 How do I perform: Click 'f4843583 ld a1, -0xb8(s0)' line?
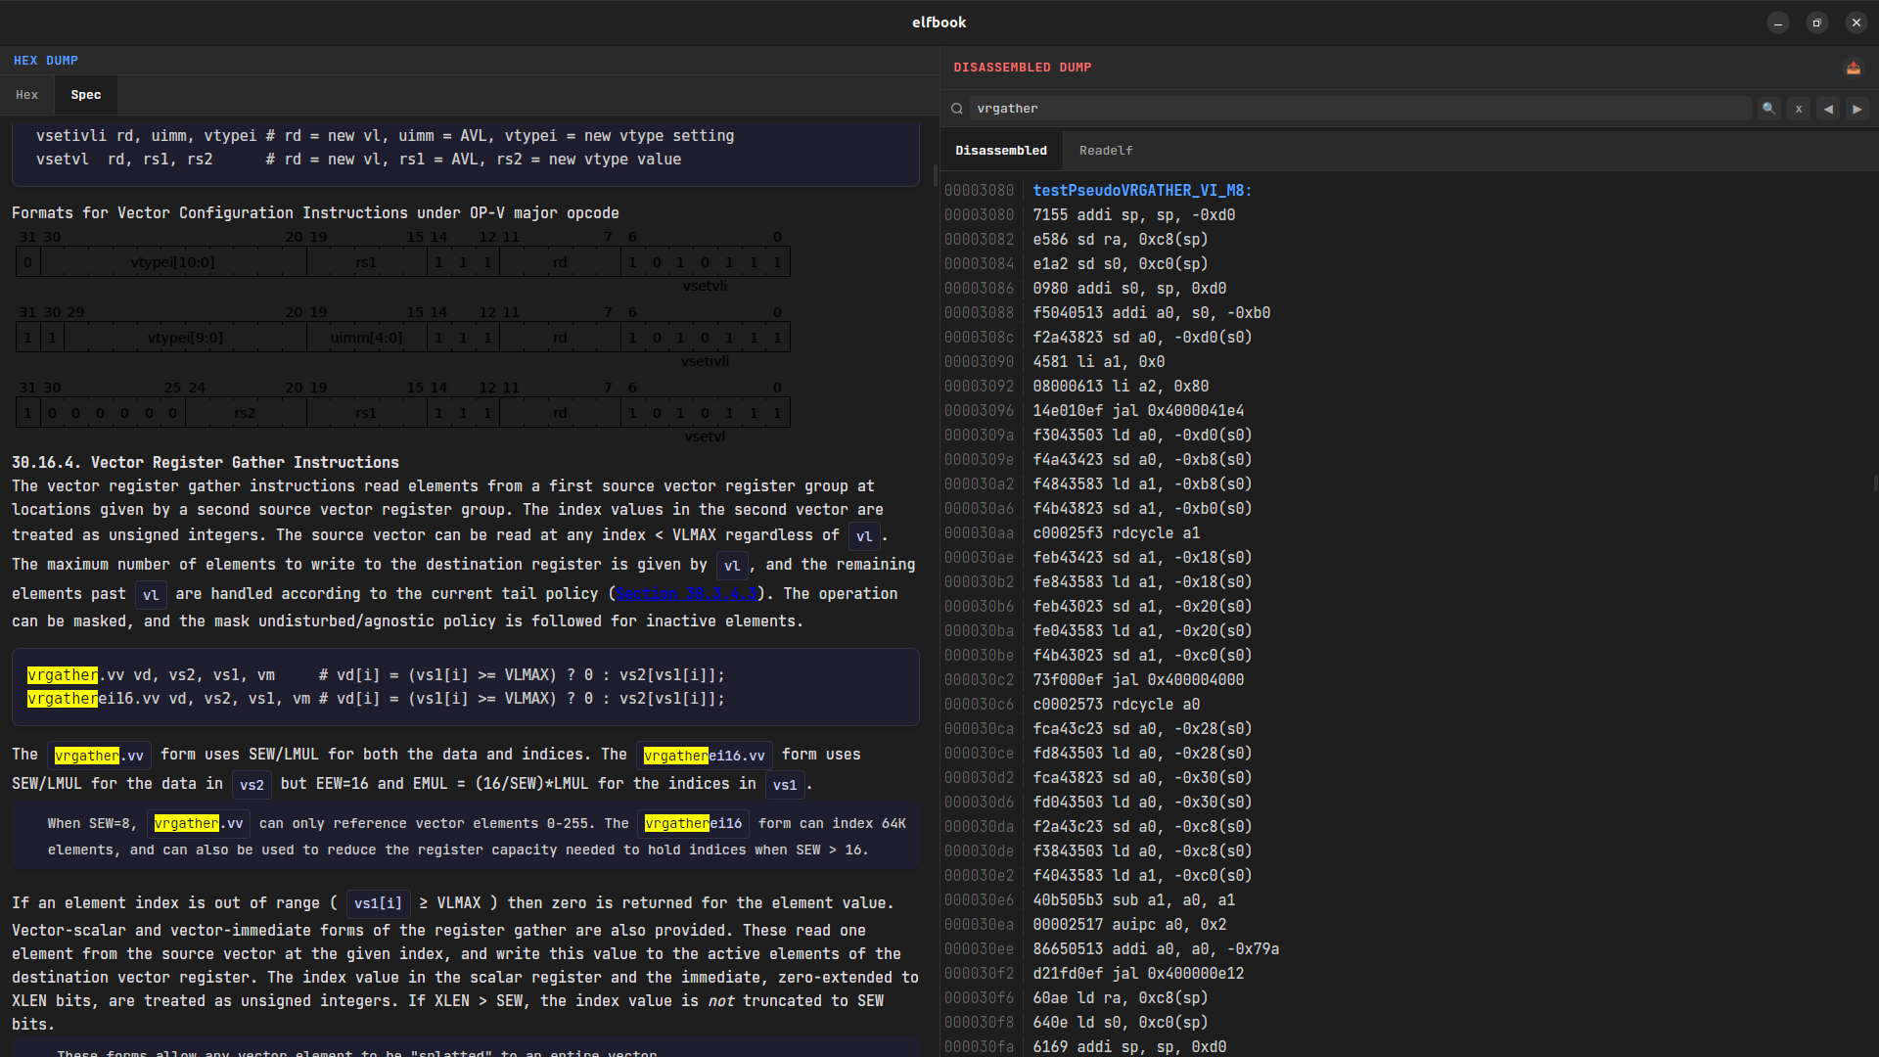pyautogui.click(x=1143, y=484)
